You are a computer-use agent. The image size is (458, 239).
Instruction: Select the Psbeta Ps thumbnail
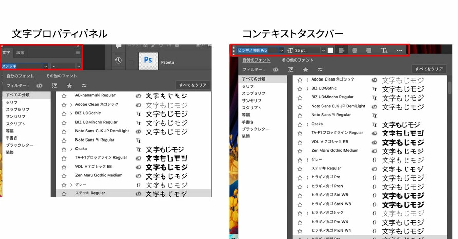coord(148,61)
